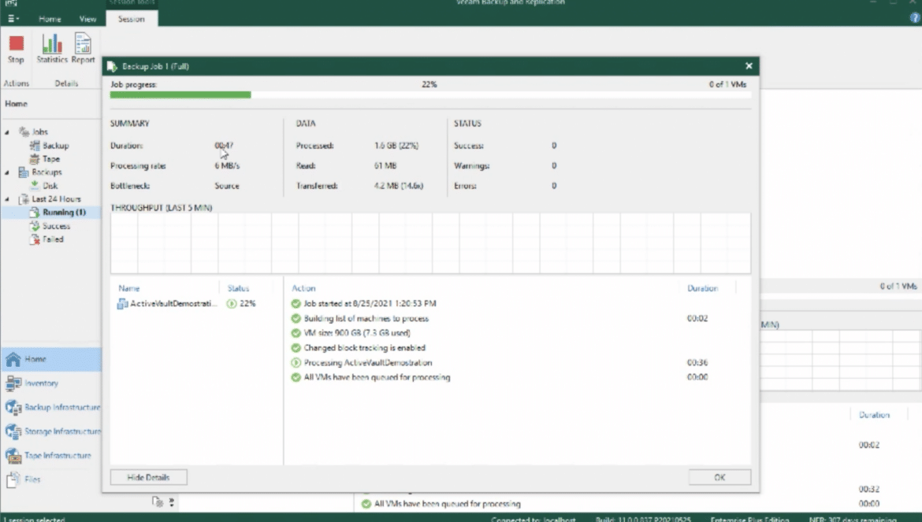Open the Backup Infrastructure view icon
The width and height of the screenshot is (922, 522).
coord(13,407)
